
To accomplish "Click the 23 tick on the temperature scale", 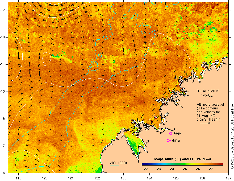I will click(159, 169).
